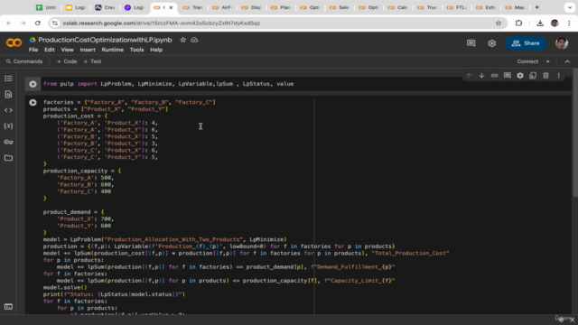
Task: Switch to the Map browser tab
Action: [x=516, y=7]
